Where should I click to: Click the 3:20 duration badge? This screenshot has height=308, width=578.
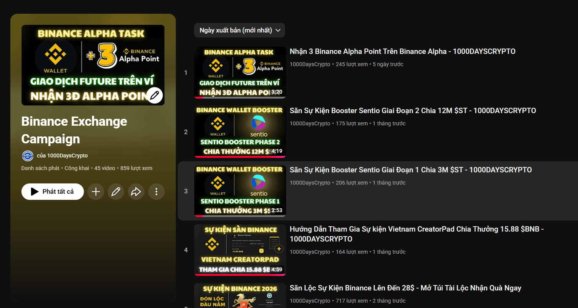277,92
